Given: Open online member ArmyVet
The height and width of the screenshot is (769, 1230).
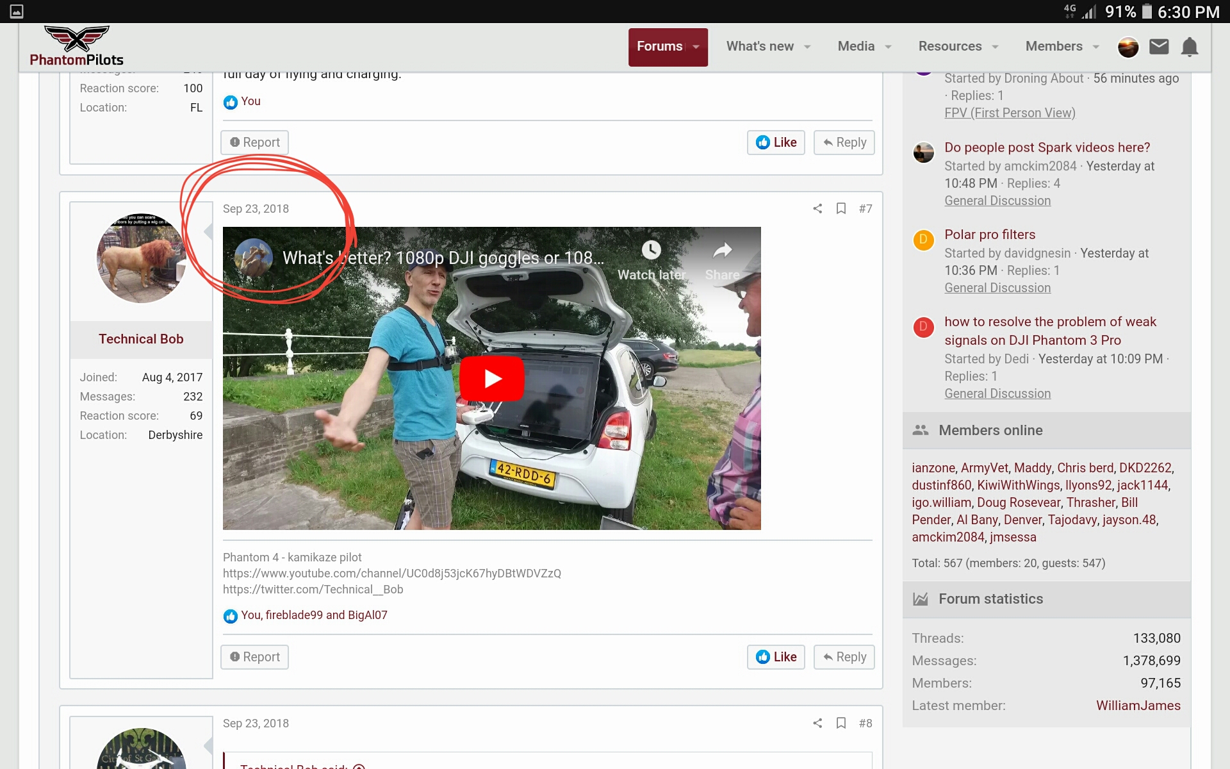Looking at the screenshot, I should pyautogui.click(x=984, y=468).
